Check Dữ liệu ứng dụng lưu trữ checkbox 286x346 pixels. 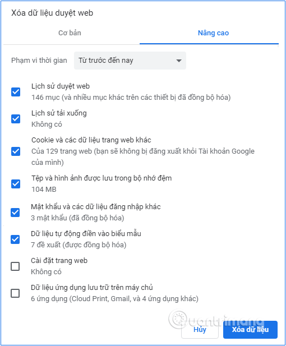click(x=15, y=293)
